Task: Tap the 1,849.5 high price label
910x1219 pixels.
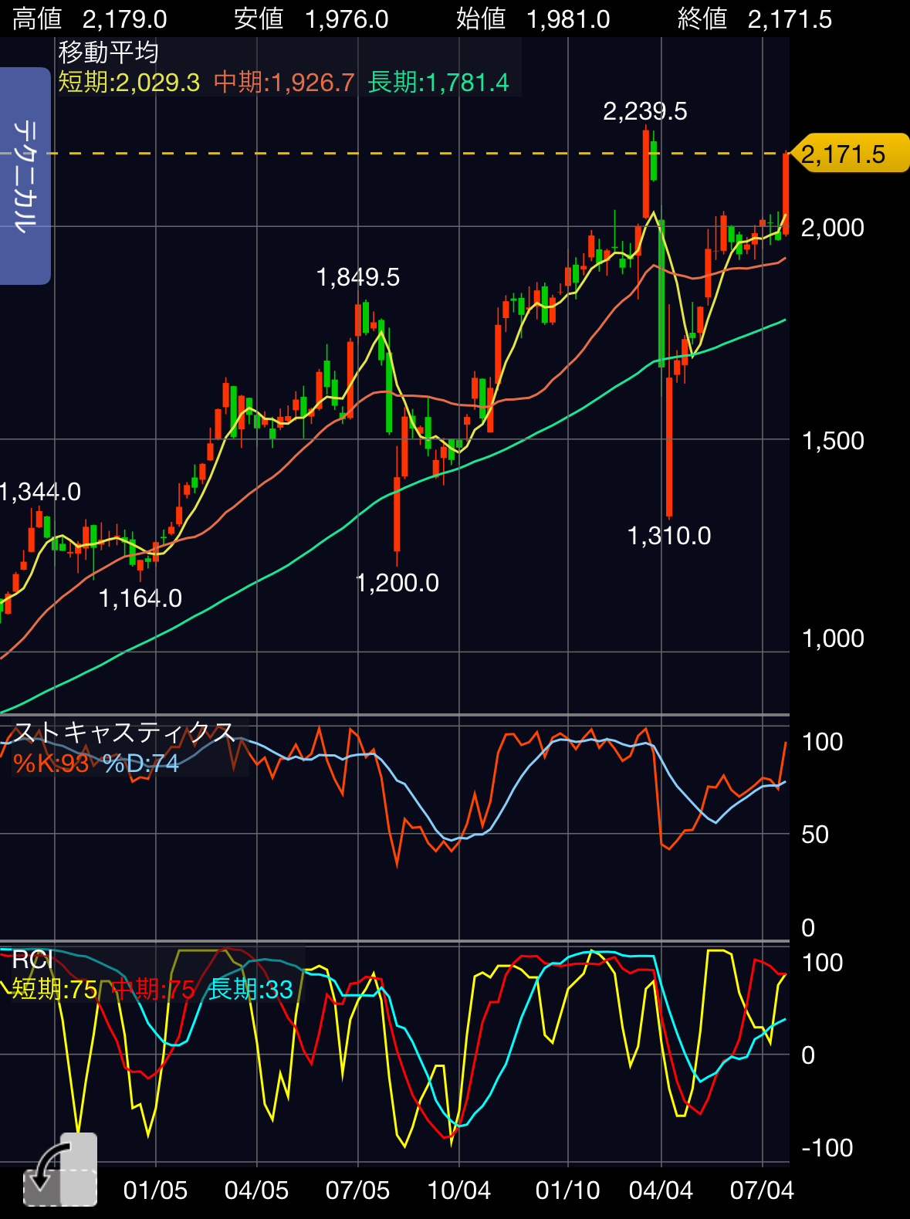Action: [358, 277]
